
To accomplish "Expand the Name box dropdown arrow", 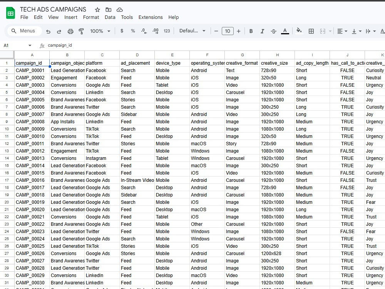I will (x=30, y=45).
